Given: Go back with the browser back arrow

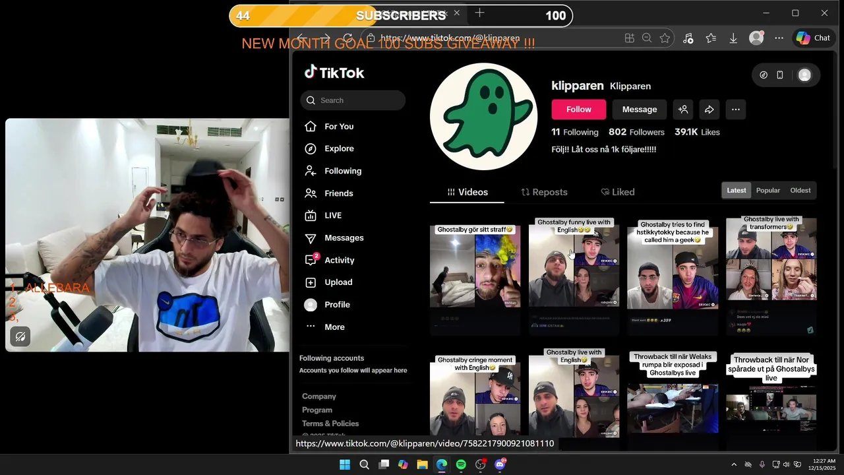Looking at the screenshot, I should [301, 38].
